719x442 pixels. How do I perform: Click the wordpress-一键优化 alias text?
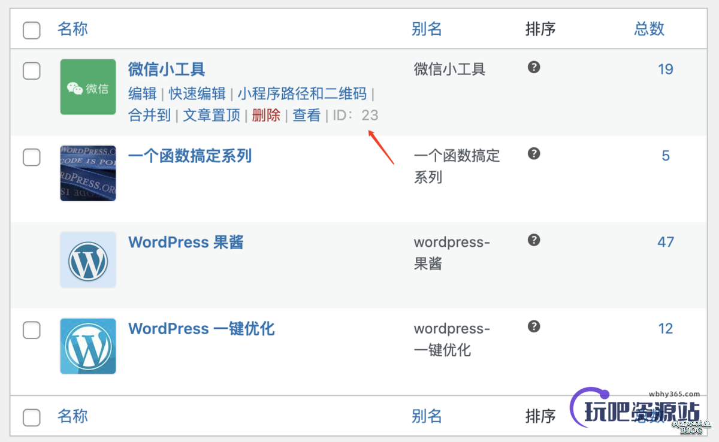452,339
